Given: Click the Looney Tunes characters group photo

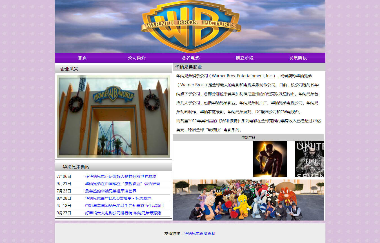Looking at the screenshot, I should (x=248, y=200).
